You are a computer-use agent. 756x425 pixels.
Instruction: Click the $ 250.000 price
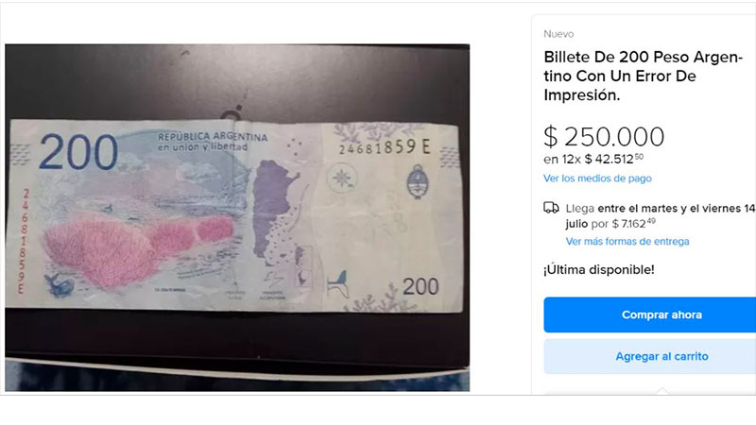pyautogui.click(x=604, y=137)
